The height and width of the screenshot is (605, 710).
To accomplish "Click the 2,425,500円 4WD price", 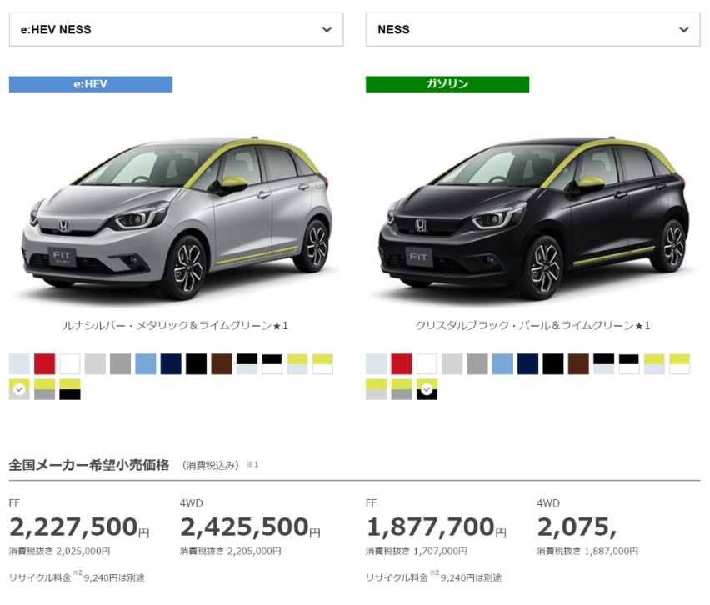I will pos(250,527).
